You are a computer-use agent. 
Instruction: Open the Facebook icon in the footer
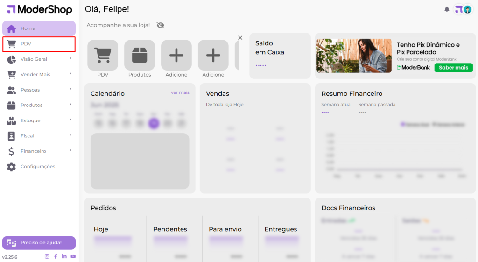tap(56, 256)
